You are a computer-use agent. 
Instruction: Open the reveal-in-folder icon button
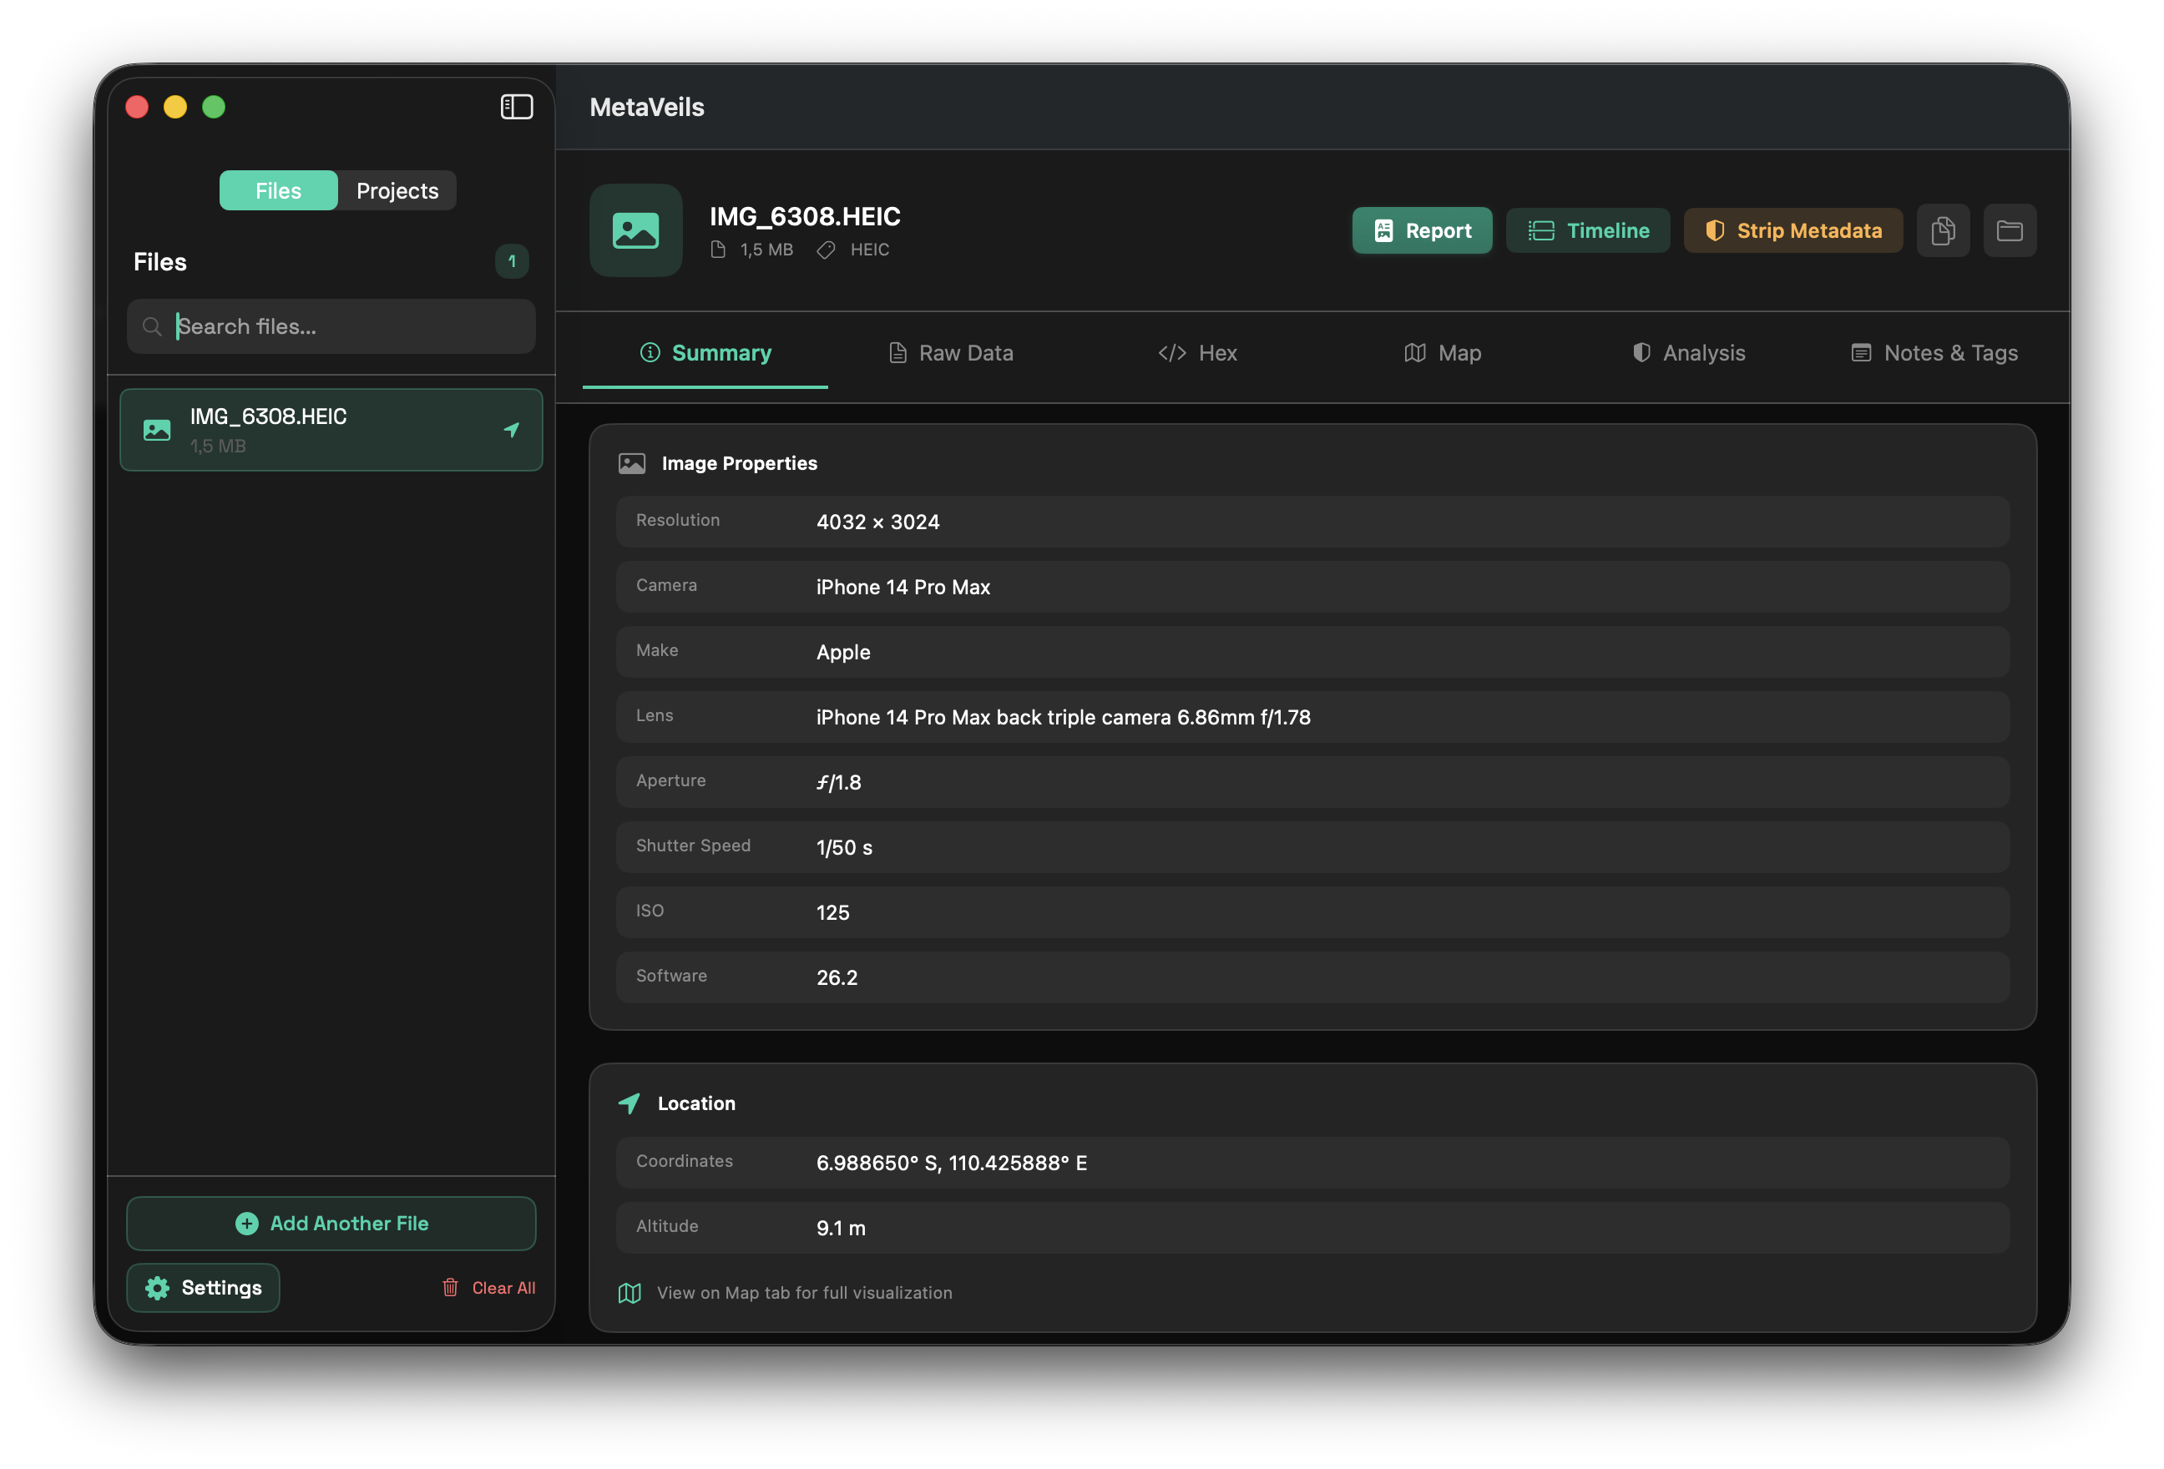coord(2010,230)
